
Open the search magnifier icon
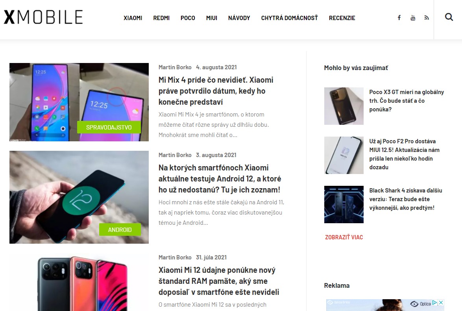pyautogui.click(x=449, y=17)
